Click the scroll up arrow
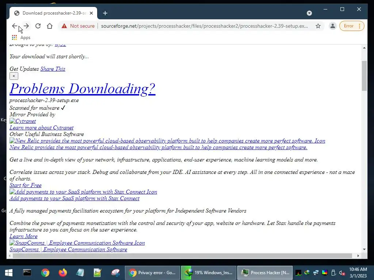The image size is (374, 280). (x=364, y=48)
